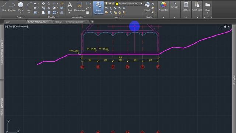Open the Rectangle tool dropdown arrow
This screenshot has width=236, height=133.
(x=38, y=3)
